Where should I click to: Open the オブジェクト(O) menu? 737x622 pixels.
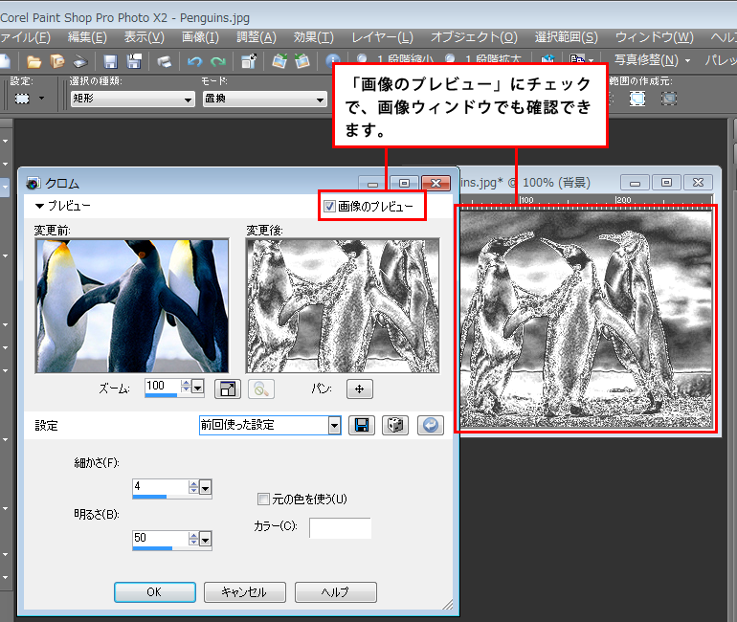click(474, 37)
